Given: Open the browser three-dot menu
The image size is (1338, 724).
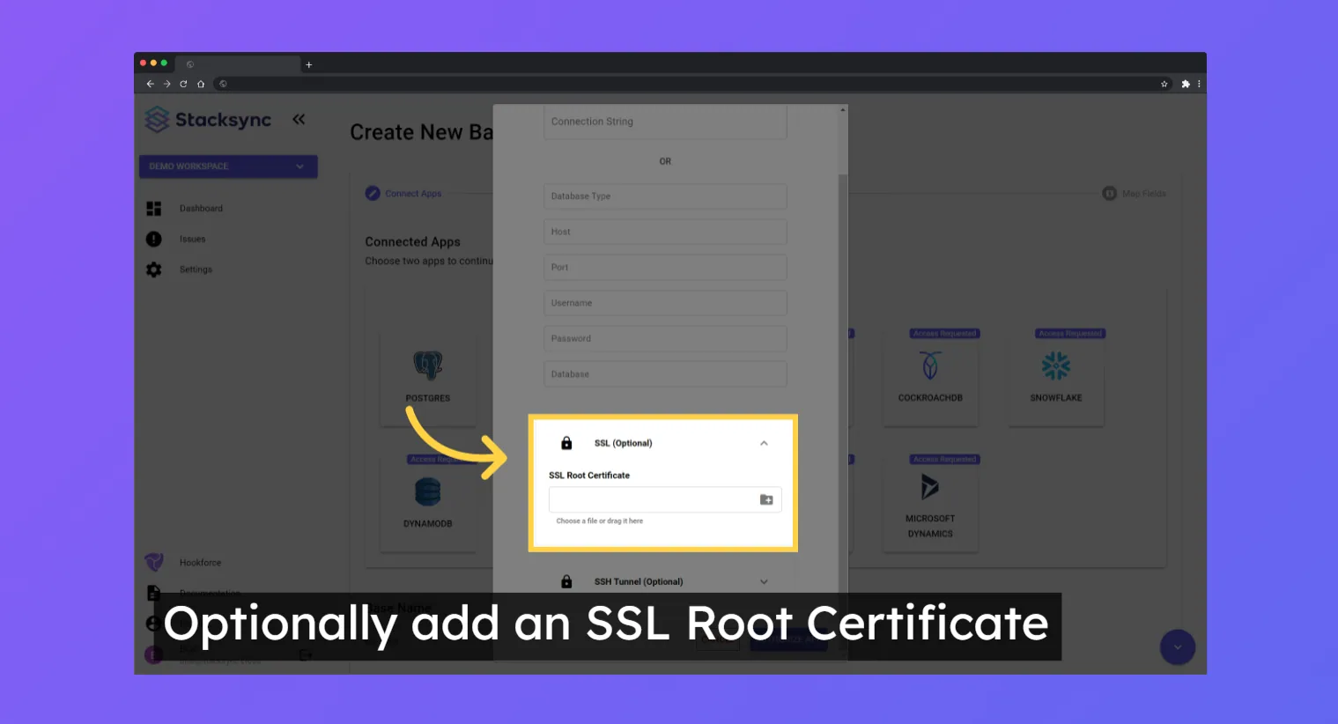Looking at the screenshot, I should pos(1199,84).
